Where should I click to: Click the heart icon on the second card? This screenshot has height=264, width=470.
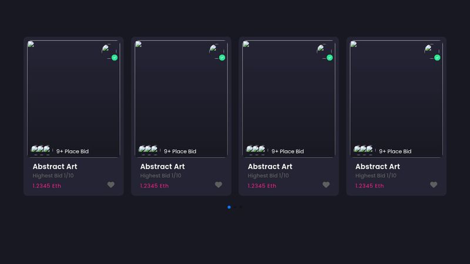pos(219,185)
